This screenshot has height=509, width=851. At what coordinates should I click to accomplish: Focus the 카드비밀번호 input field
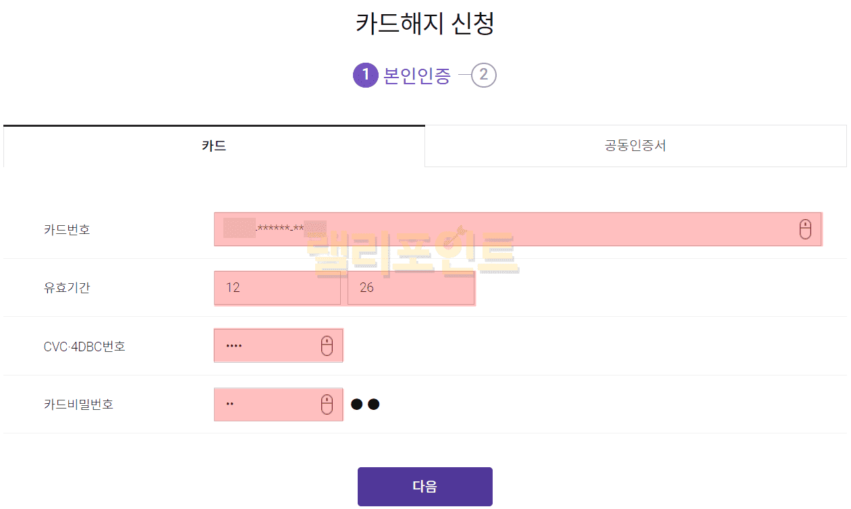(x=267, y=405)
